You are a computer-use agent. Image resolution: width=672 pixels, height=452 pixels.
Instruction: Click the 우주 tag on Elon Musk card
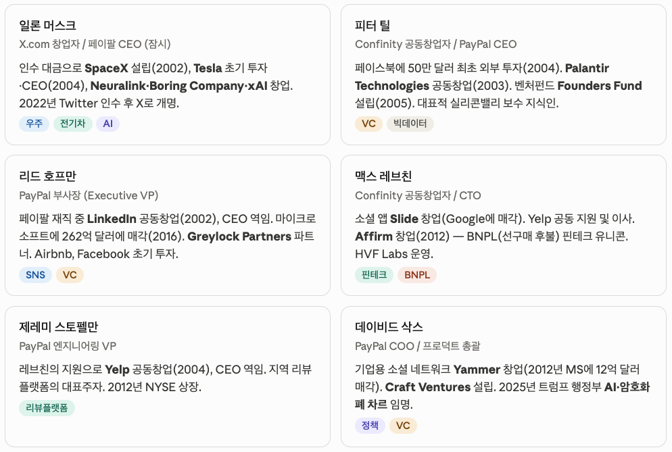(x=34, y=124)
